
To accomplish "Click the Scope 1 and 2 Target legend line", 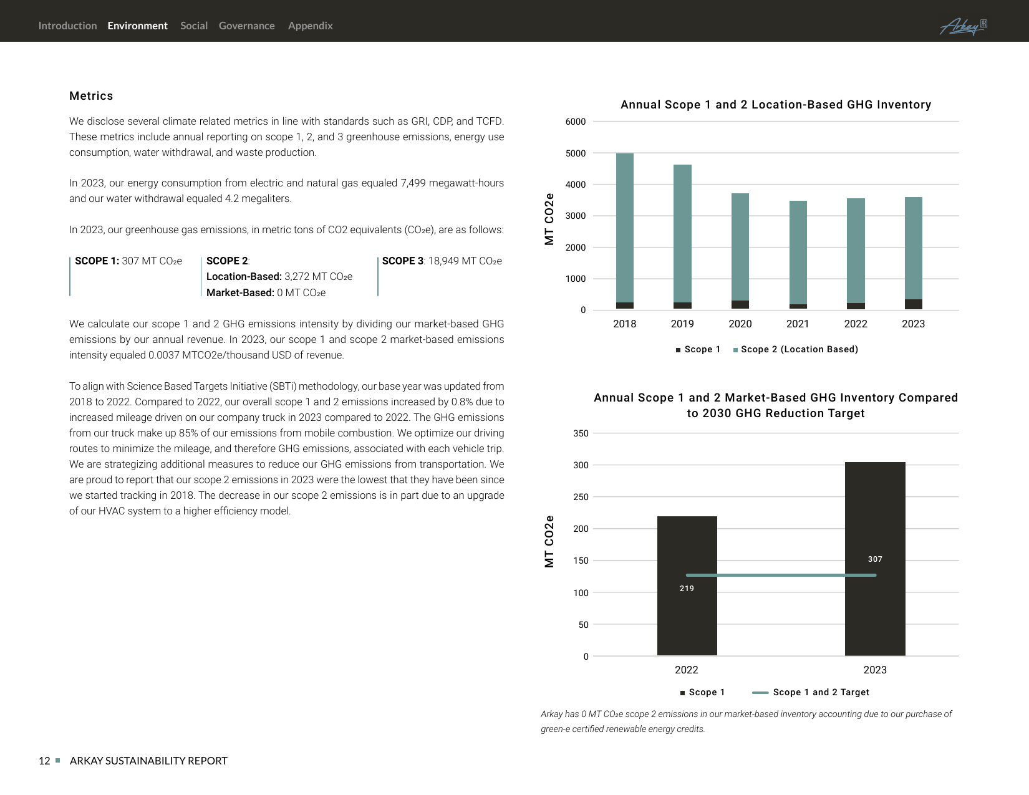I will (x=760, y=693).
